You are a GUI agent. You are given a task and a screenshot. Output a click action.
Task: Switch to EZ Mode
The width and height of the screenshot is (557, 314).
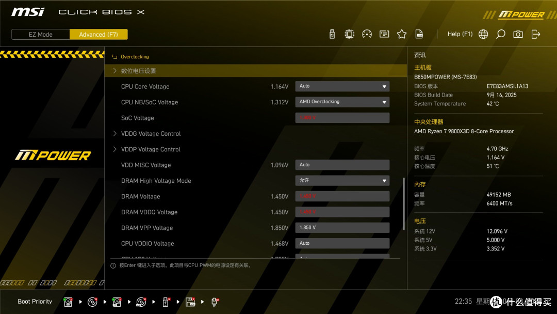[41, 35]
